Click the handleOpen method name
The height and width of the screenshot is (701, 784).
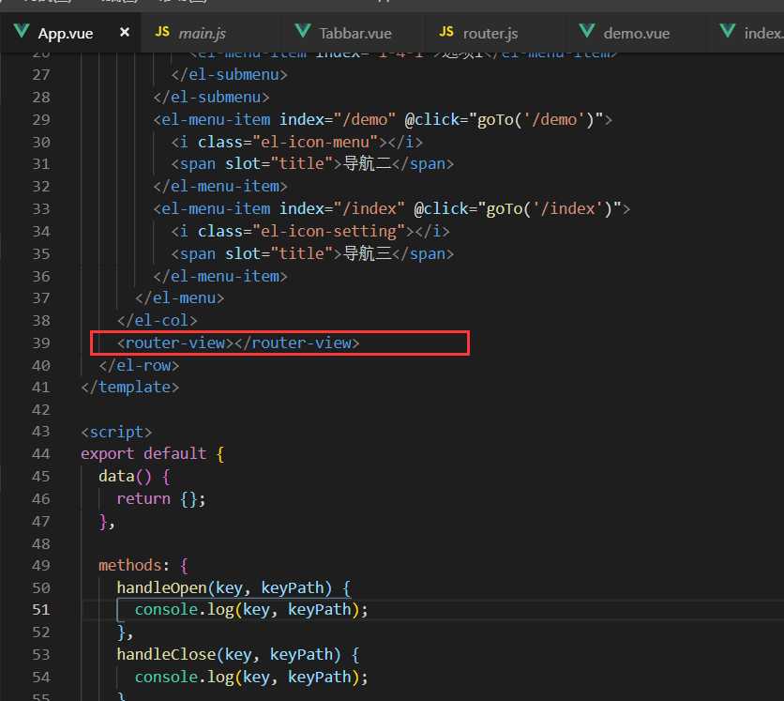click(161, 587)
